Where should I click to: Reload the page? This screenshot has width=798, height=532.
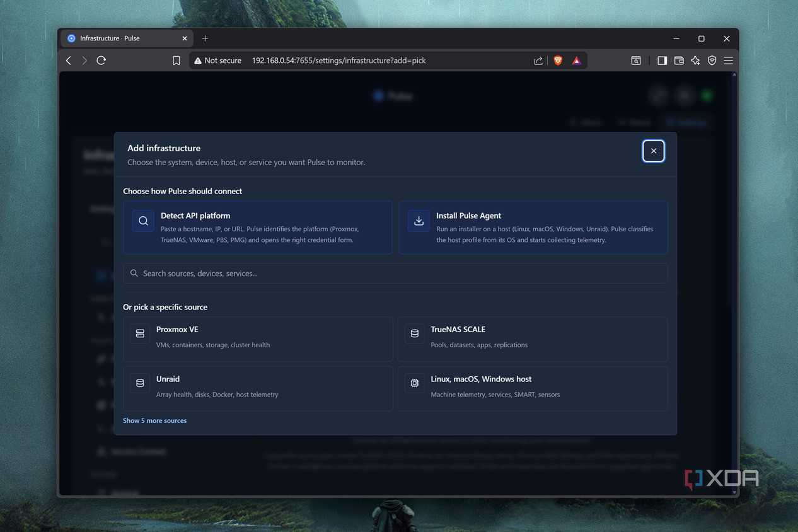point(101,61)
